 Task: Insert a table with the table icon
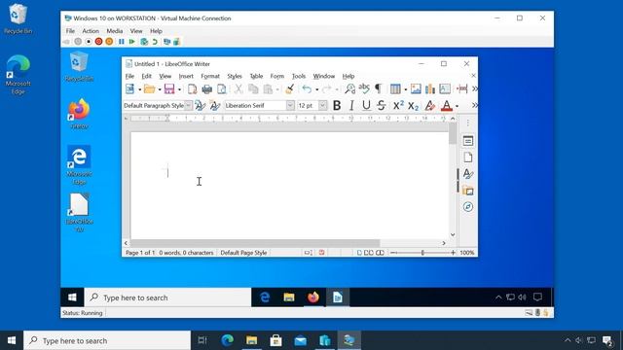(395, 88)
